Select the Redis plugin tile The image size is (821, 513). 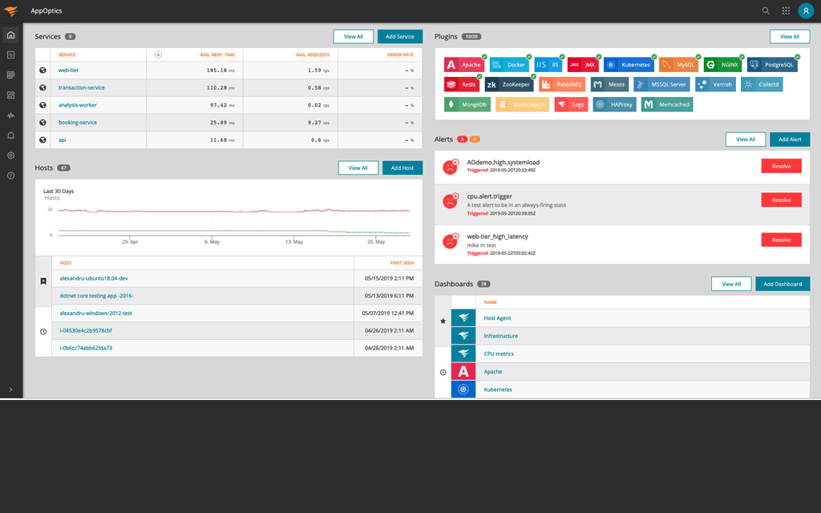[462, 84]
